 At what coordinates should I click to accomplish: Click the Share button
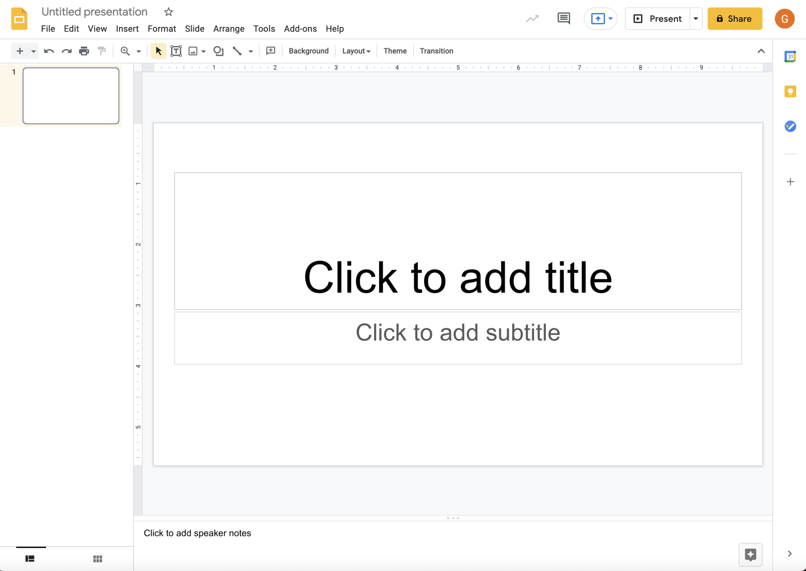click(734, 18)
